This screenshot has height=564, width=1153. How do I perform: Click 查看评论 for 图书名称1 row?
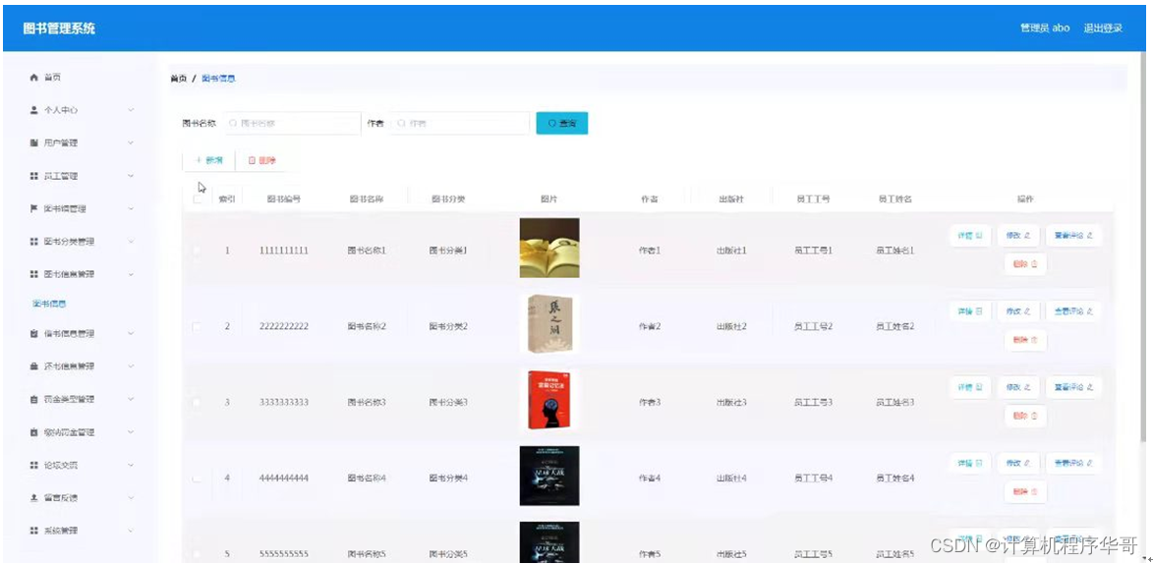pos(1073,236)
